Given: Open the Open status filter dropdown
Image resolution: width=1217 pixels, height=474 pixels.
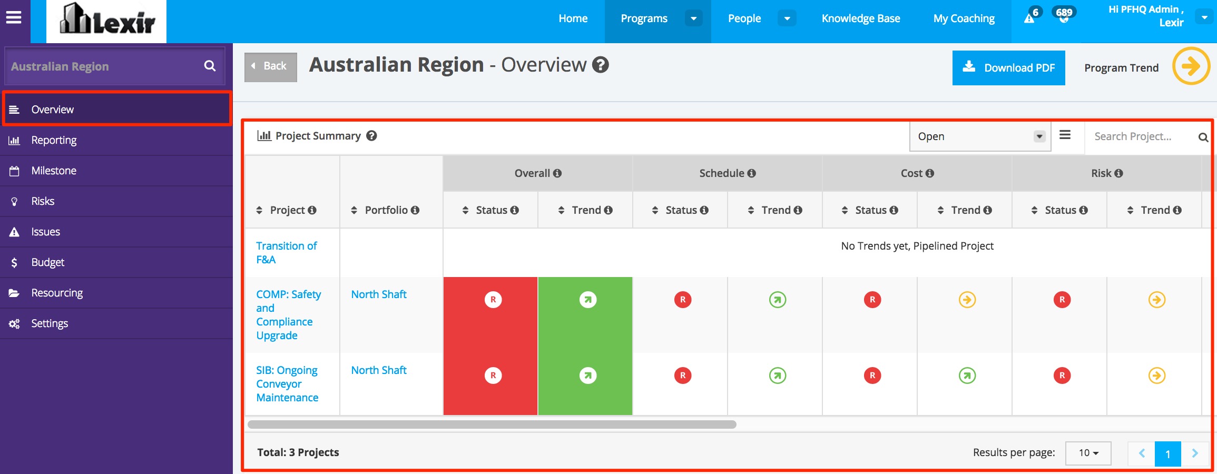Looking at the screenshot, I should click(980, 136).
